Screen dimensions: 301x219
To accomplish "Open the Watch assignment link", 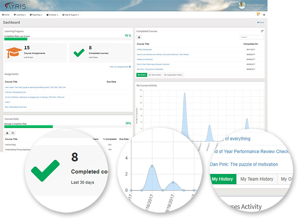I will coord(7,102).
